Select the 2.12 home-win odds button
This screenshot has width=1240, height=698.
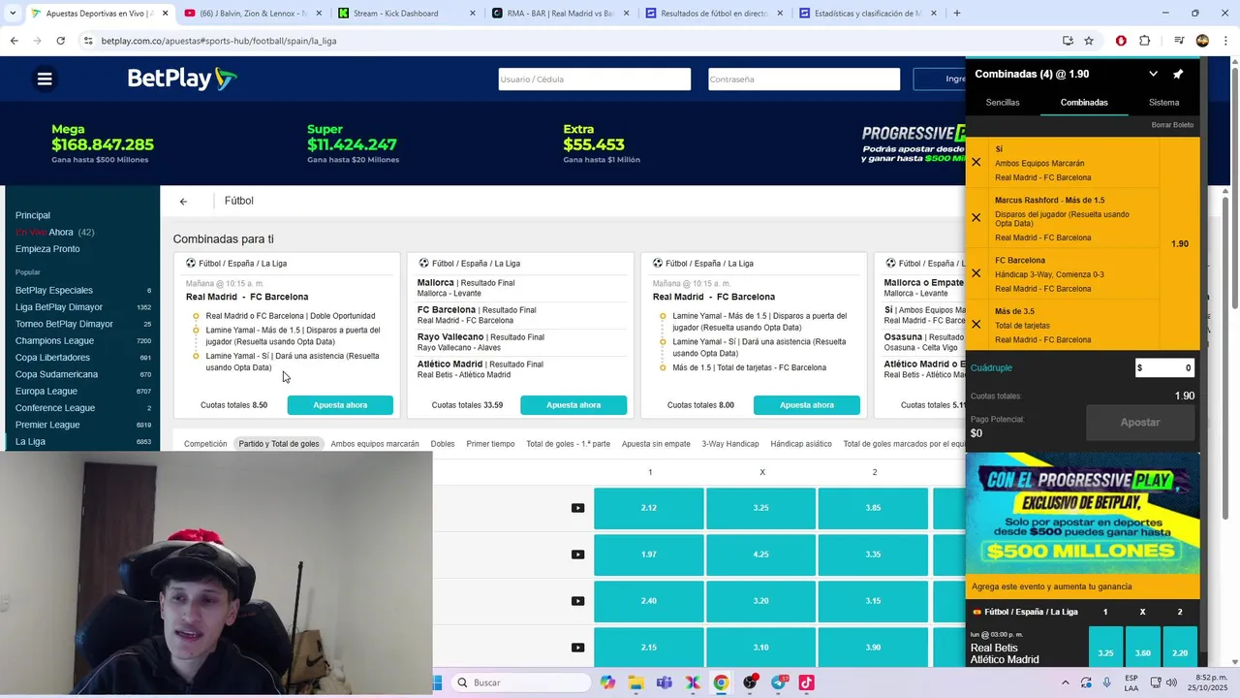(x=649, y=508)
